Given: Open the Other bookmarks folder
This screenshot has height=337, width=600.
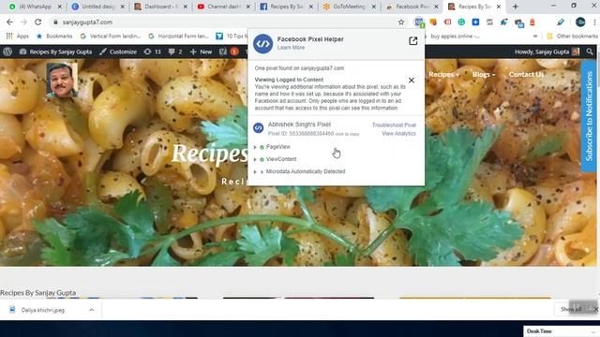Looking at the screenshot, I should click(x=572, y=37).
